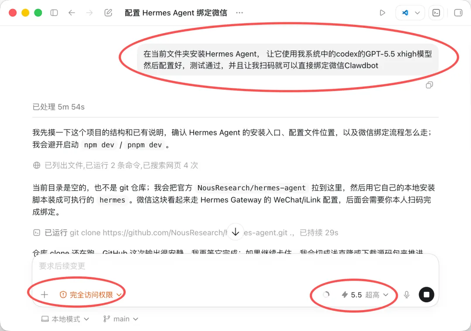This screenshot has width=471, height=331.
Task: Go forward with the right arrow
Action: click(89, 13)
